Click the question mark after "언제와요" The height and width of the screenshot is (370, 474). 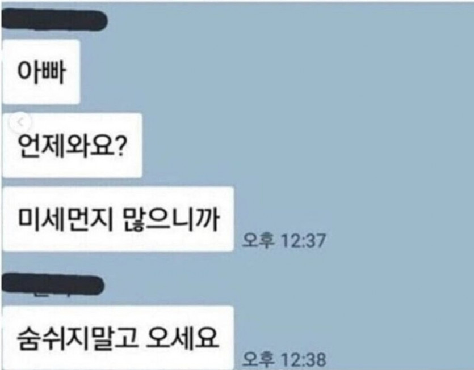[x=120, y=146]
